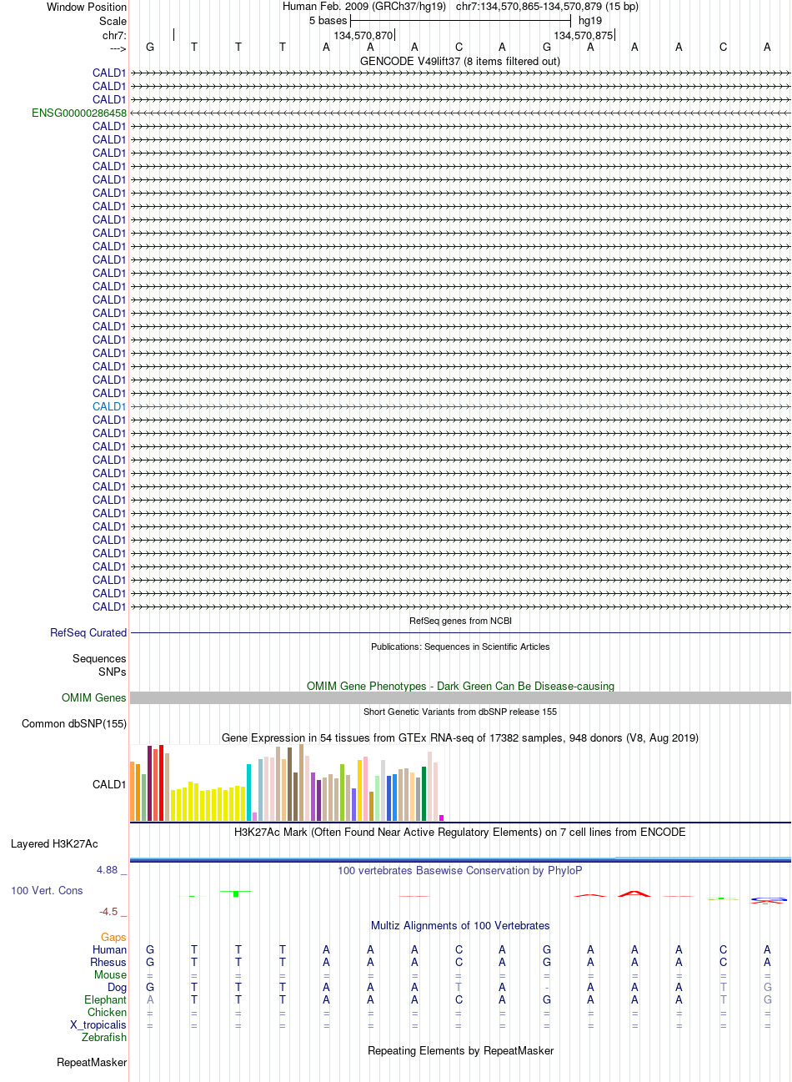The image size is (792, 1082).
Task: Select the Dog alignment row label
Action: pyautogui.click(x=118, y=988)
